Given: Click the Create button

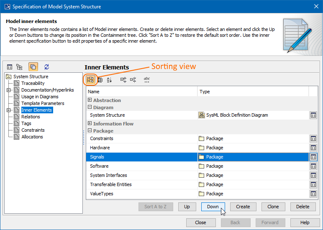Looking at the screenshot, I should (x=243, y=207).
